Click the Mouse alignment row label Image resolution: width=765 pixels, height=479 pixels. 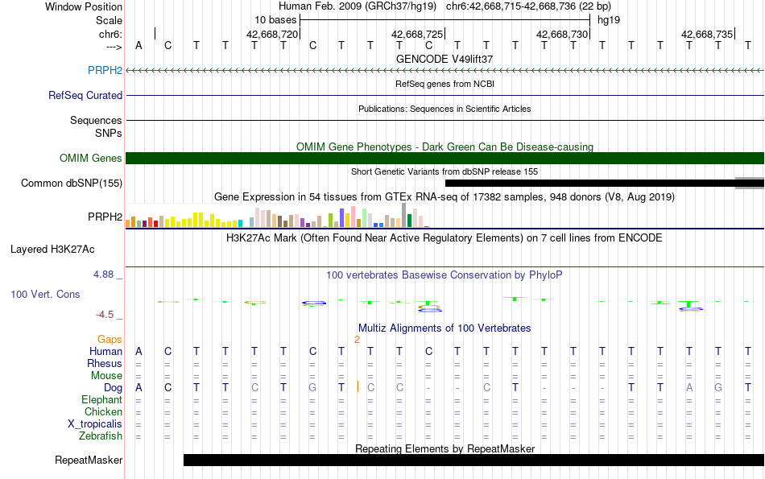pyautogui.click(x=106, y=376)
